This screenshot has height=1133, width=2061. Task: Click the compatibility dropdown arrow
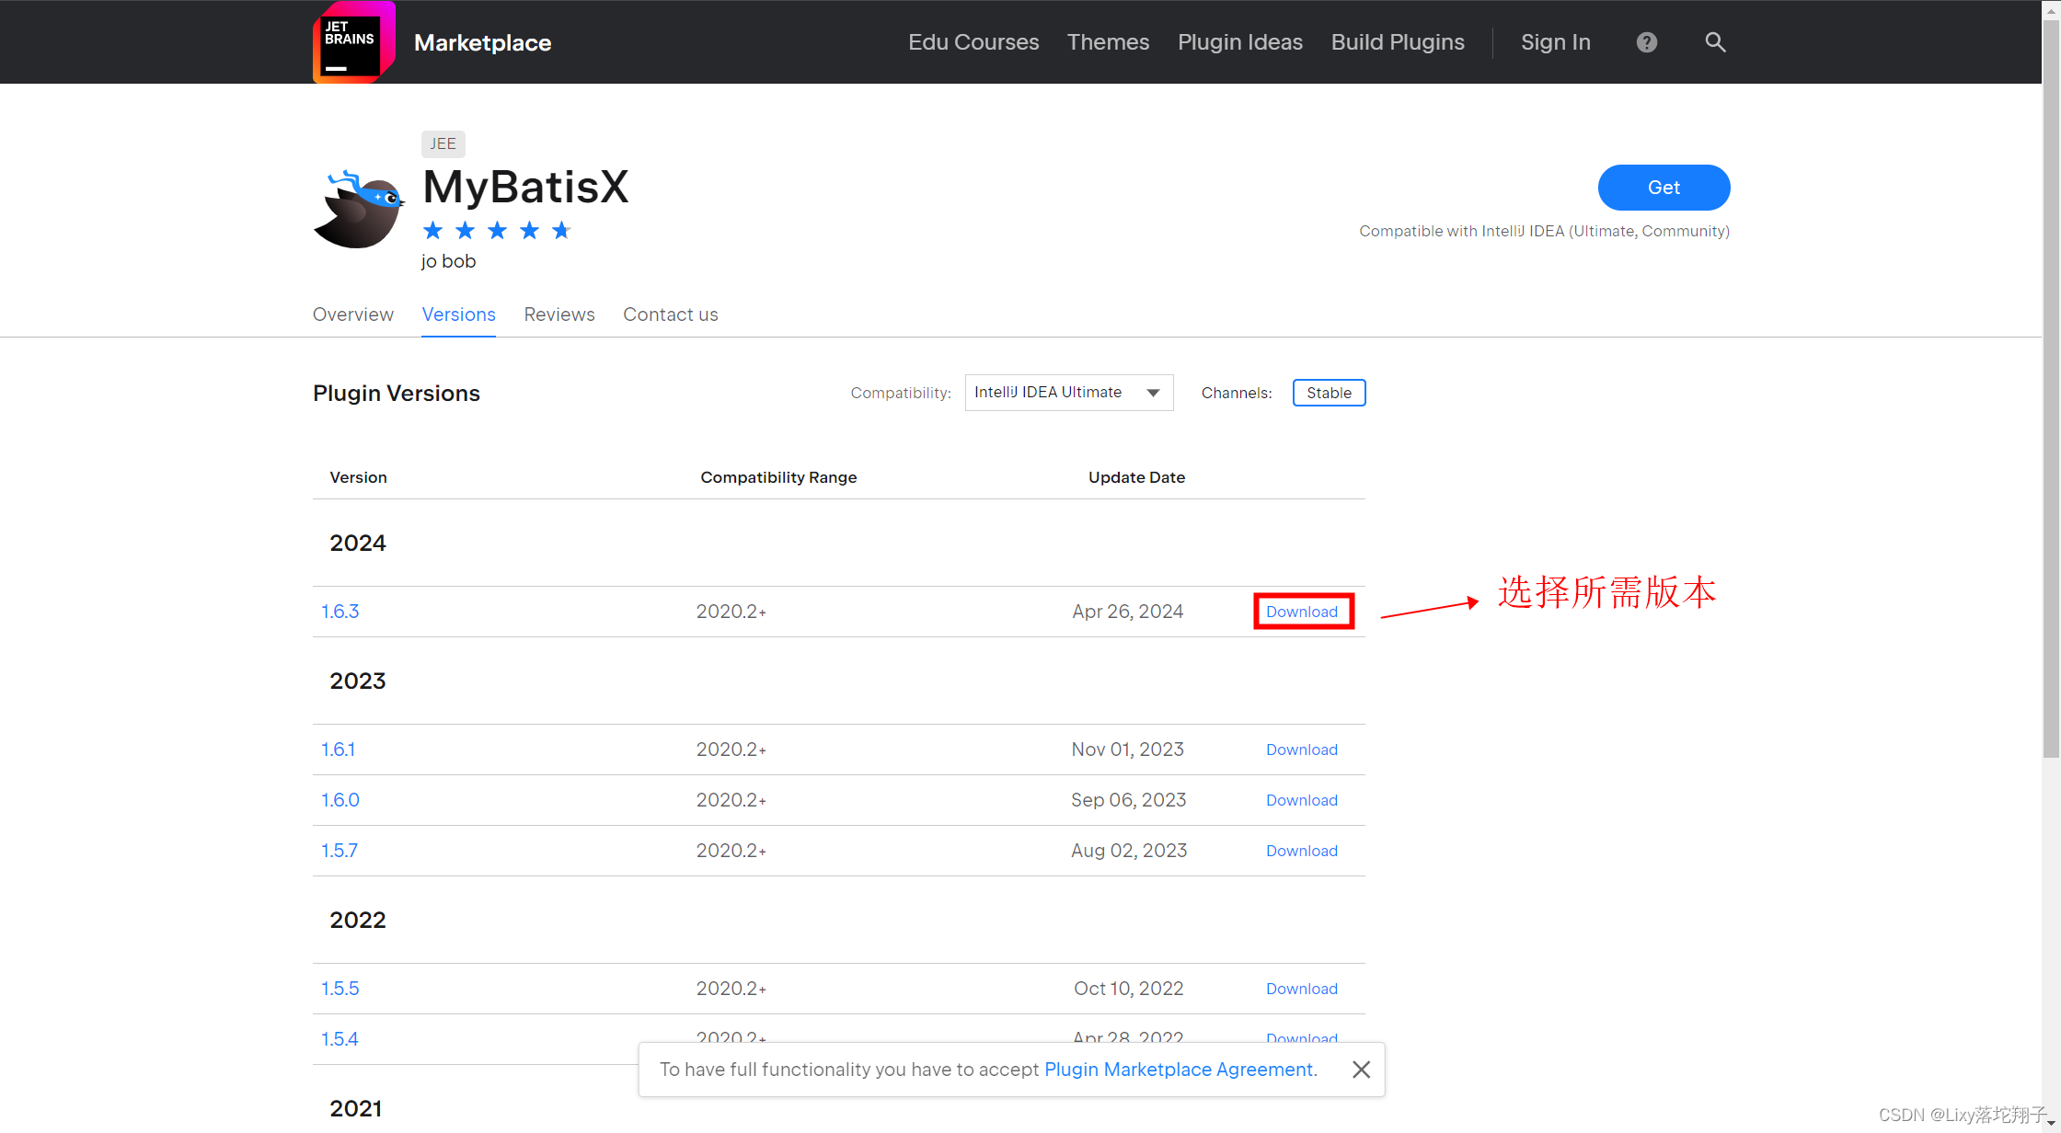(x=1153, y=393)
